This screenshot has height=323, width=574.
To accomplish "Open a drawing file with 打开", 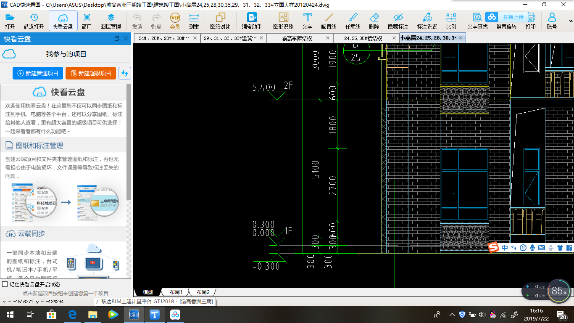I will tap(10, 21).
